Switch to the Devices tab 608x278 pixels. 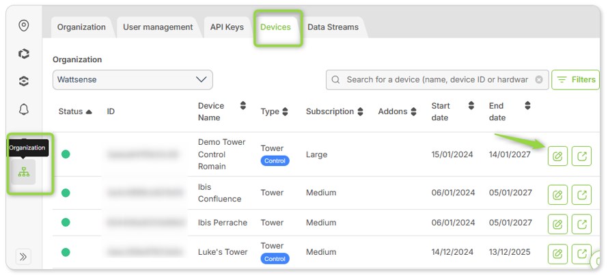276,27
